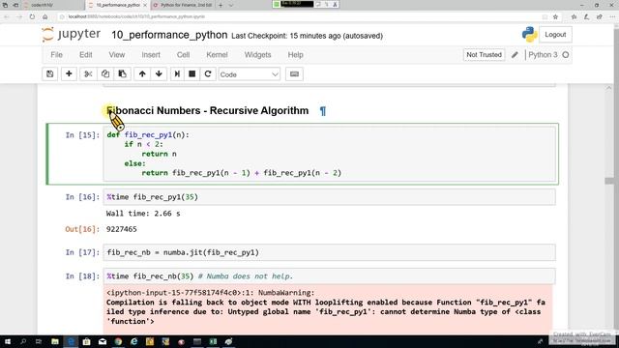This screenshot has height=348, width=619.
Task: Cut the selected cells with scissors icon
Action: tap(88, 74)
